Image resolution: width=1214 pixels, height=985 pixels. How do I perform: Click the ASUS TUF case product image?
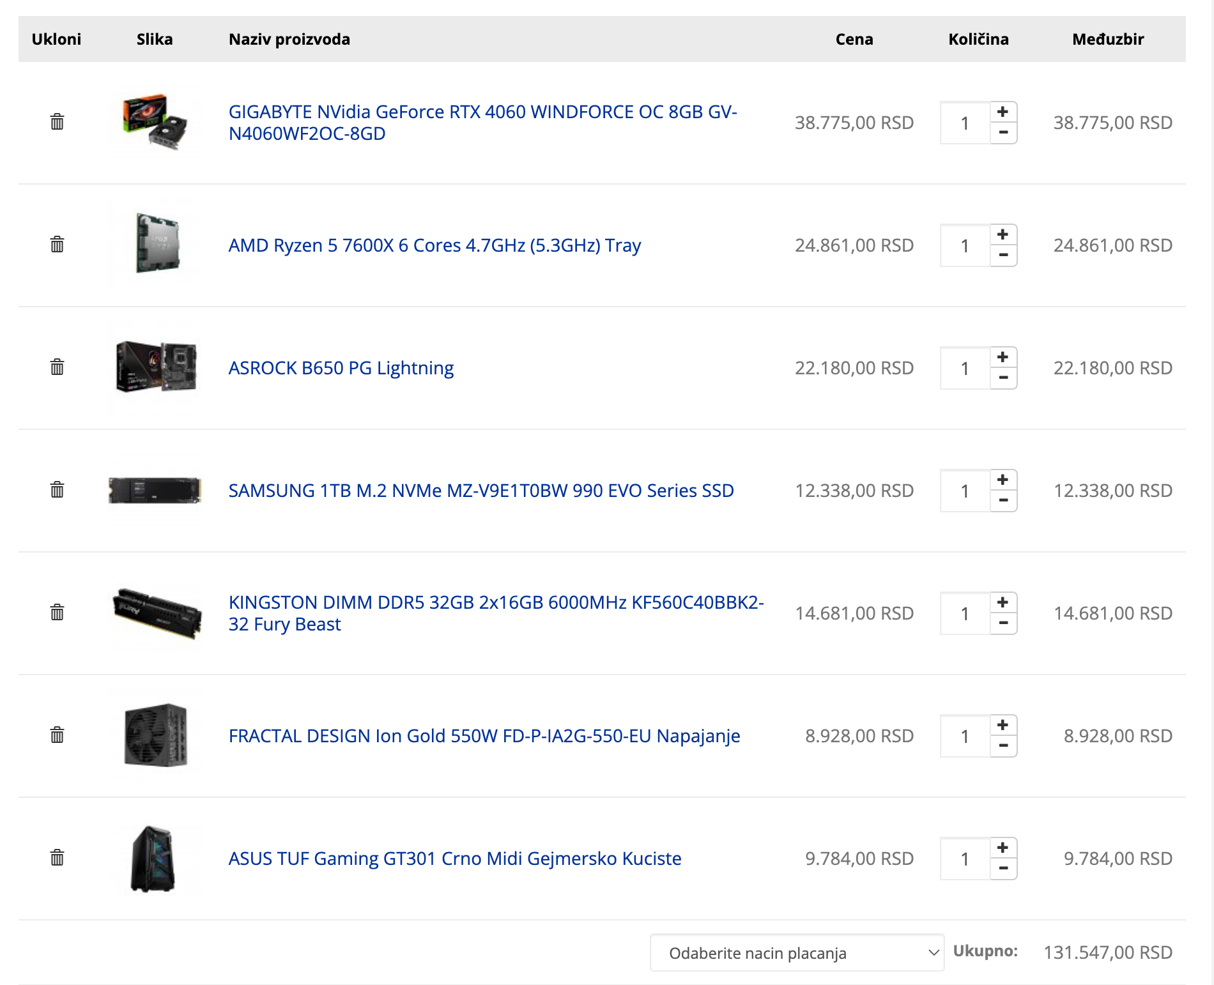[x=154, y=859]
